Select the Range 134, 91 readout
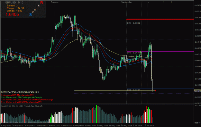Image resolution: width=201 pixels, height=127 pixels. point(15,8)
